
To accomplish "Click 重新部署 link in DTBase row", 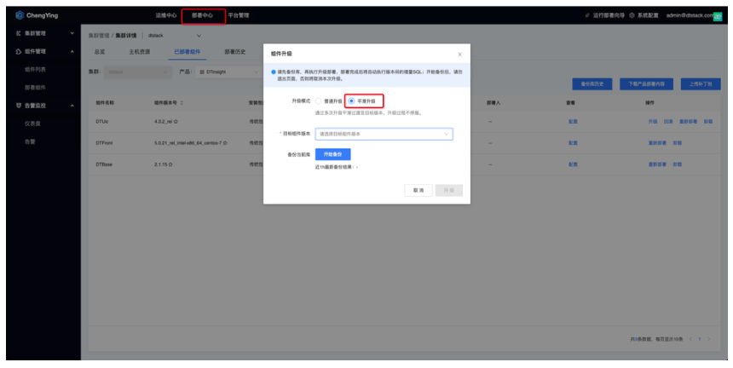I will tap(658, 164).
